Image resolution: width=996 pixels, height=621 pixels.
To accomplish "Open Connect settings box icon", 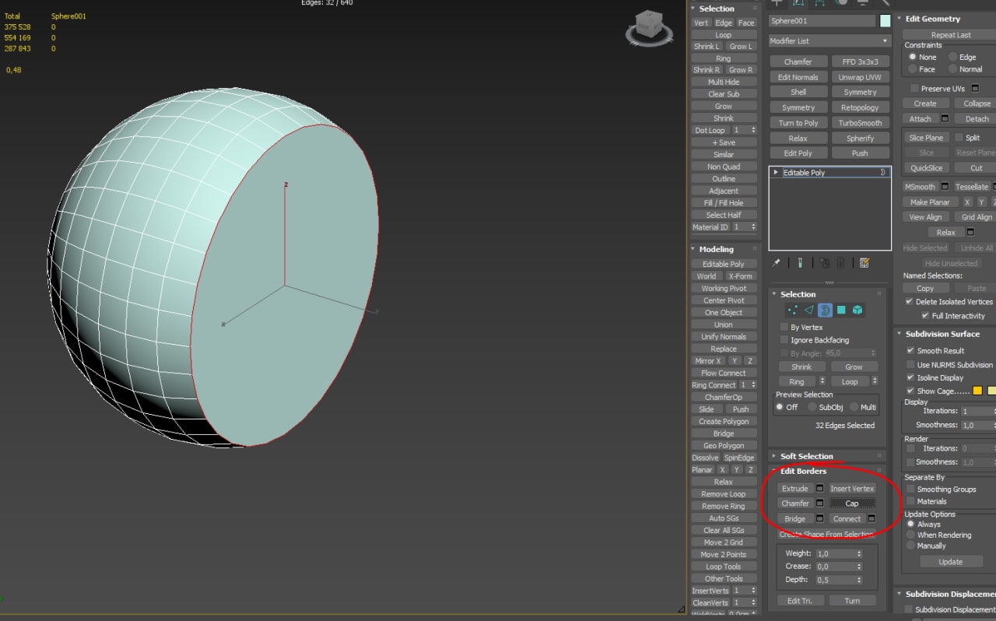I will point(871,518).
